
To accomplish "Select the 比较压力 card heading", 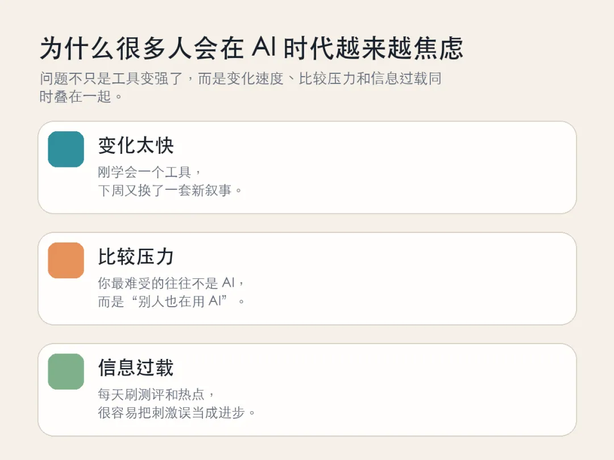I will [136, 257].
